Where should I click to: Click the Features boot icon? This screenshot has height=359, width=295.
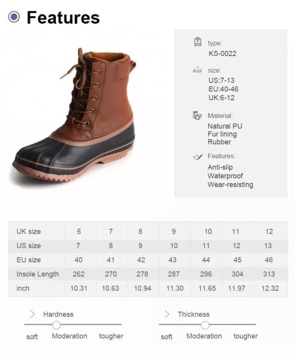point(197,157)
